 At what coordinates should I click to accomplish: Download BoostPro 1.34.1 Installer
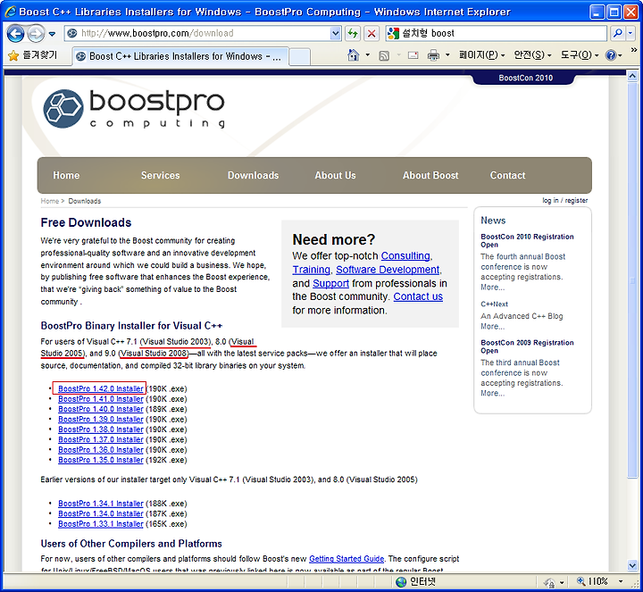pos(100,504)
